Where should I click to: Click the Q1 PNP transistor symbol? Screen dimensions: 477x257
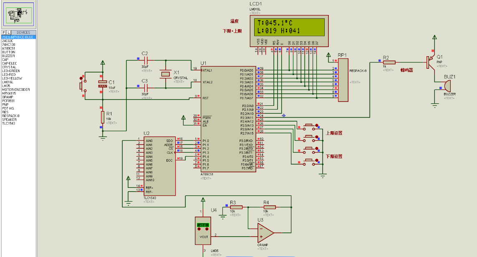[430, 62]
